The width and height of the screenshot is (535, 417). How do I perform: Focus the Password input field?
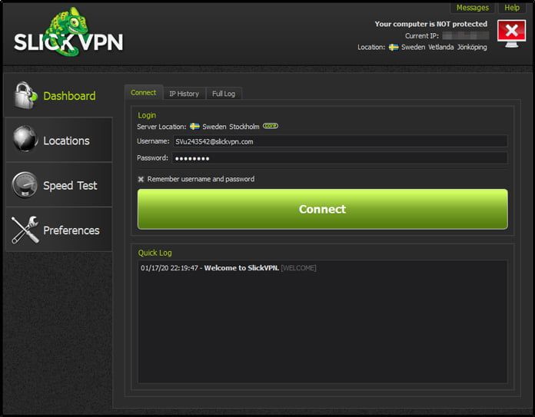coord(340,158)
